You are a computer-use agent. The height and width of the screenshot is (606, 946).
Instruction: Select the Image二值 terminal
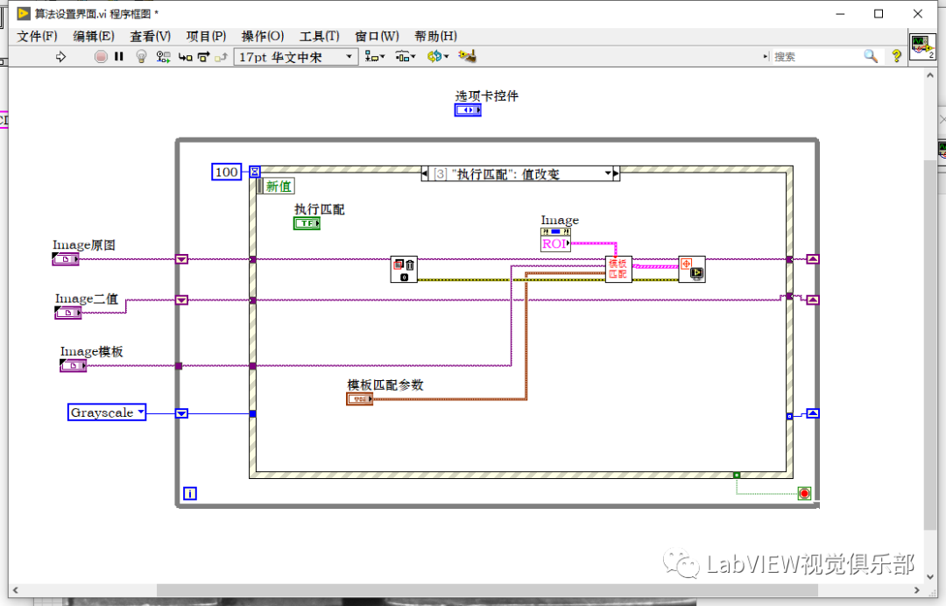pyautogui.click(x=68, y=313)
